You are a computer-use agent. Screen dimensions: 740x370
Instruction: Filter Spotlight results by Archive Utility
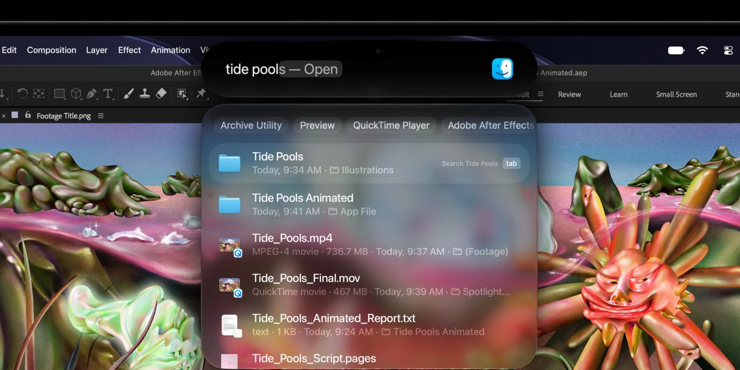pyautogui.click(x=251, y=125)
